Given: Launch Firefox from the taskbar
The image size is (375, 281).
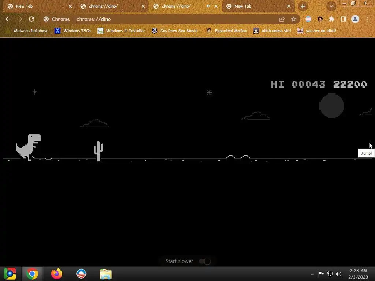Looking at the screenshot, I should click(x=57, y=274).
